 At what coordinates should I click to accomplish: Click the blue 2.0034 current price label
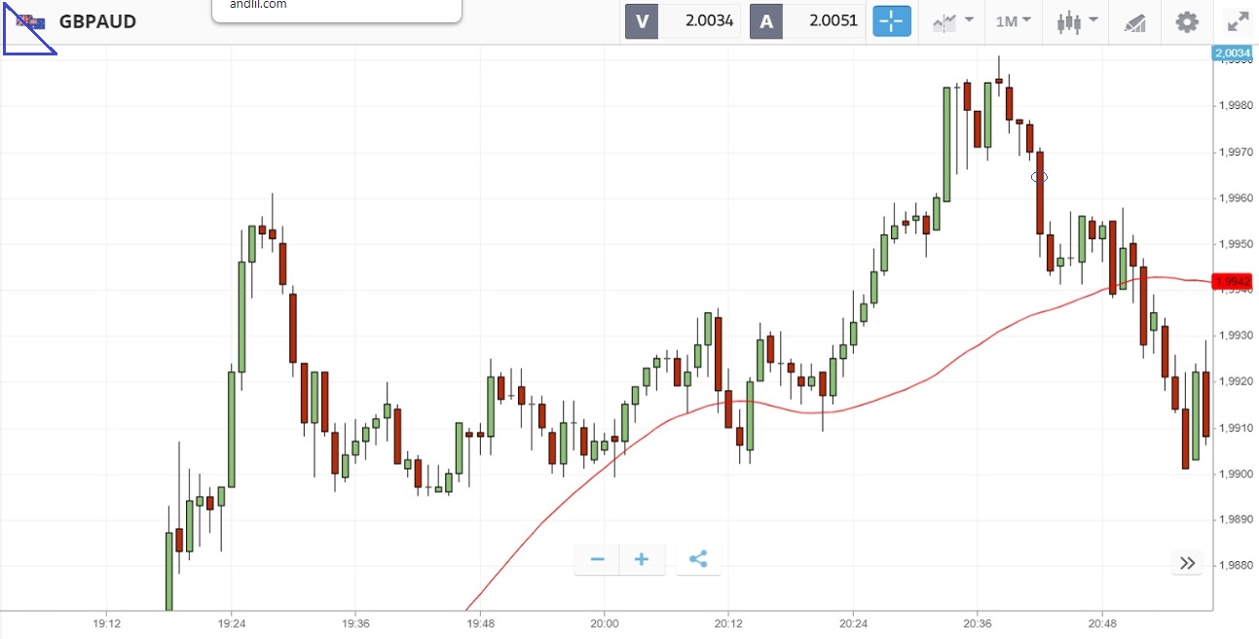click(1232, 53)
